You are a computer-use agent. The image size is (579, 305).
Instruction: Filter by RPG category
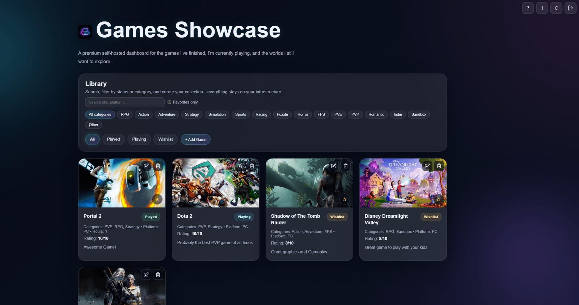125,115
